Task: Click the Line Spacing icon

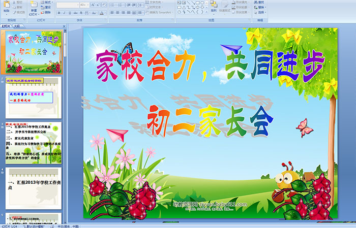Action: click(x=141, y=5)
